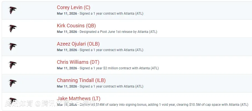This screenshot has height=111, width=252.
Task: Select the Atlanta logo in Azeez Ojulari row
Action: pyautogui.click(x=12, y=47)
